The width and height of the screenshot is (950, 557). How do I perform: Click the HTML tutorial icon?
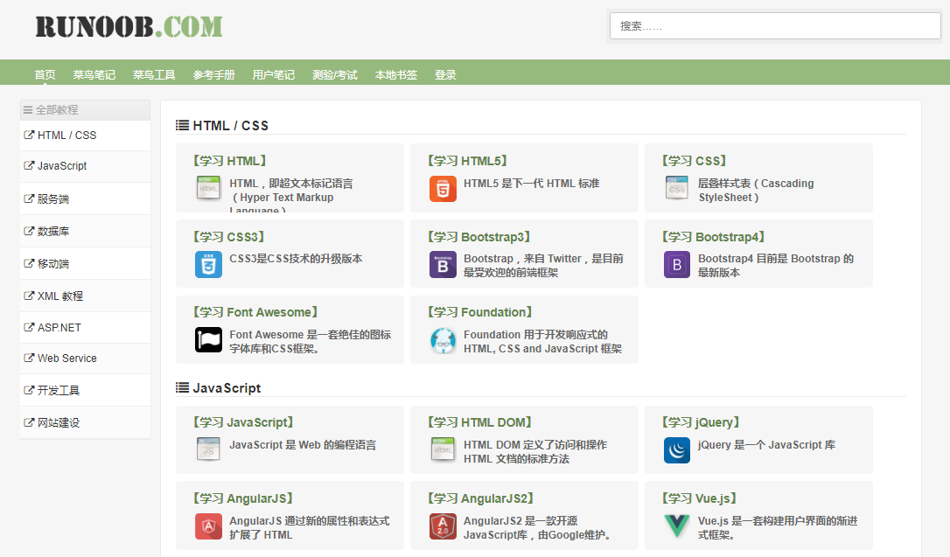pyautogui.click(x=208, y=188)
